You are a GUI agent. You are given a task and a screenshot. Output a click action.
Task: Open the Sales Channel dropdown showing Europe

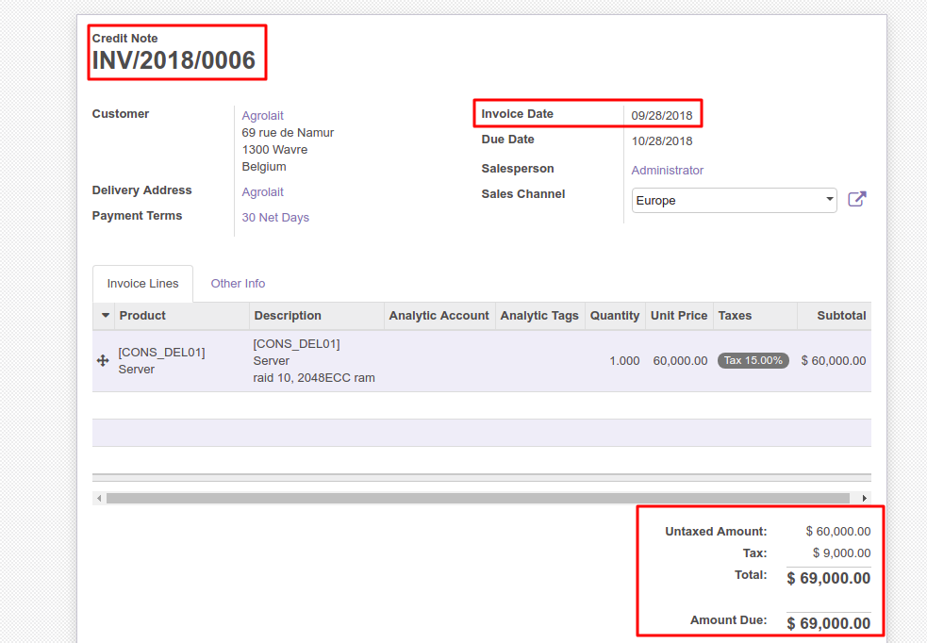click(x=734, y=200)
